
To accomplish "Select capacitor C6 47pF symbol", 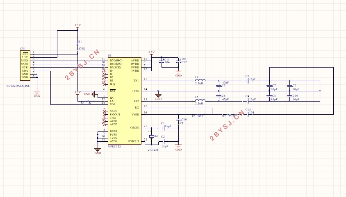I will [219, 96].
